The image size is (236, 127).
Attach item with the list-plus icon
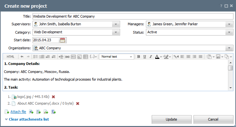point(39,112)
